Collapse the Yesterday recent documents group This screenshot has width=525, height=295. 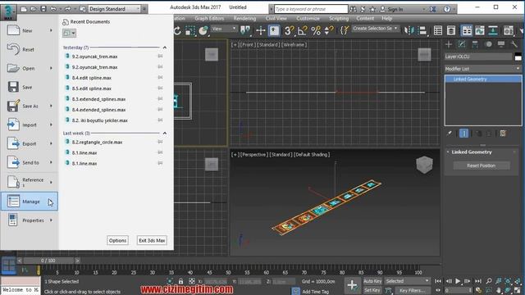[x=164, y=48]
